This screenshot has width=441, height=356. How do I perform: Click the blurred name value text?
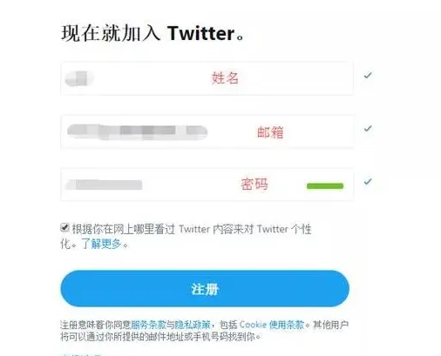coord(79,78)
